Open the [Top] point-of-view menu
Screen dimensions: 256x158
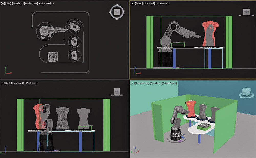(8, 3)
